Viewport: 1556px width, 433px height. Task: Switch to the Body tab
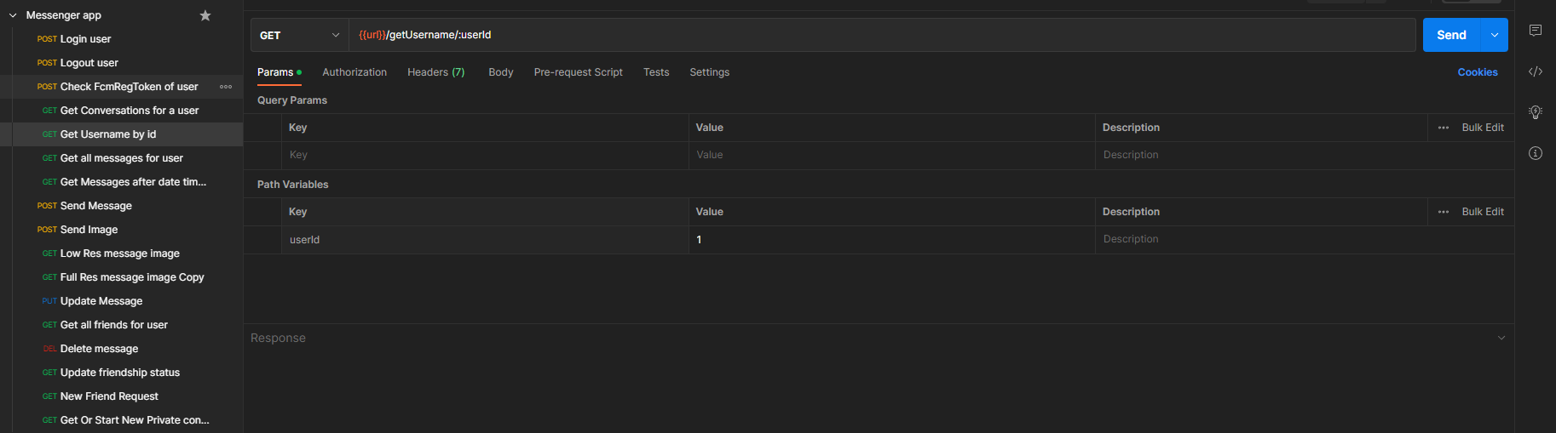click(501, 72)
